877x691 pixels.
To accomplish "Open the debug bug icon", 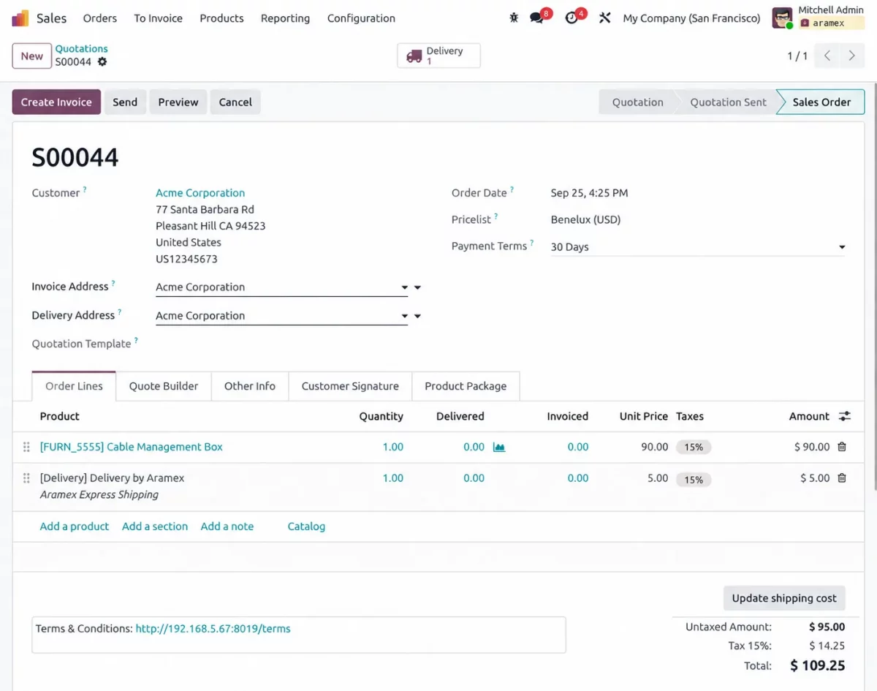I will click(514, 18).
